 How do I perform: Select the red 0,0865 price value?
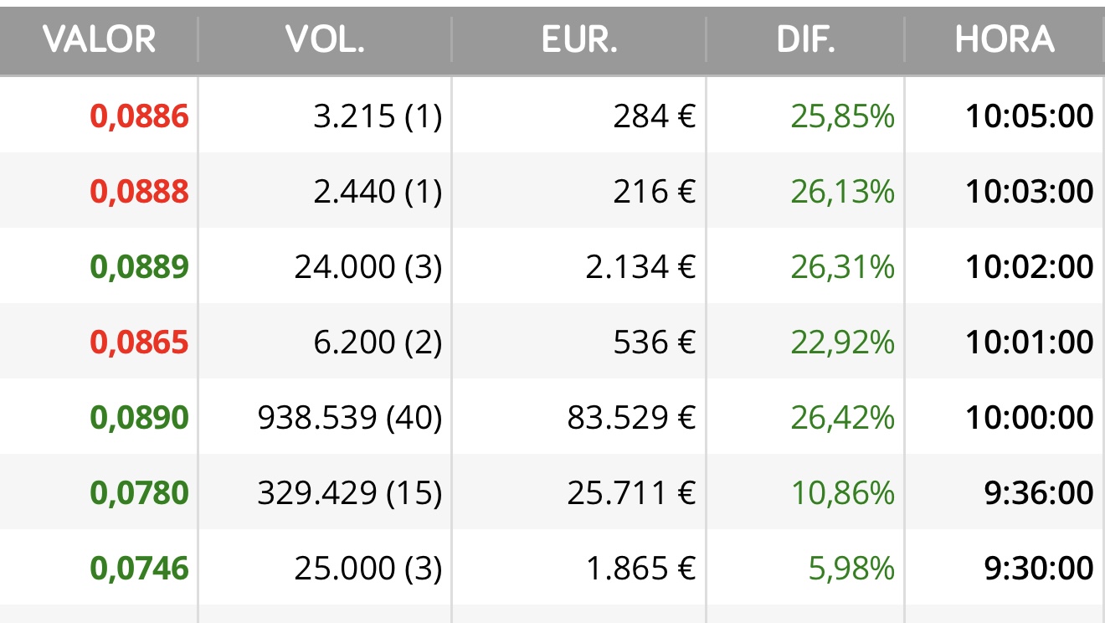139,342
